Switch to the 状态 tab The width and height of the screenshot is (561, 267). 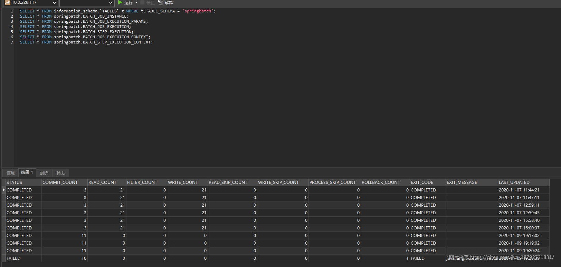pos(60,173)
